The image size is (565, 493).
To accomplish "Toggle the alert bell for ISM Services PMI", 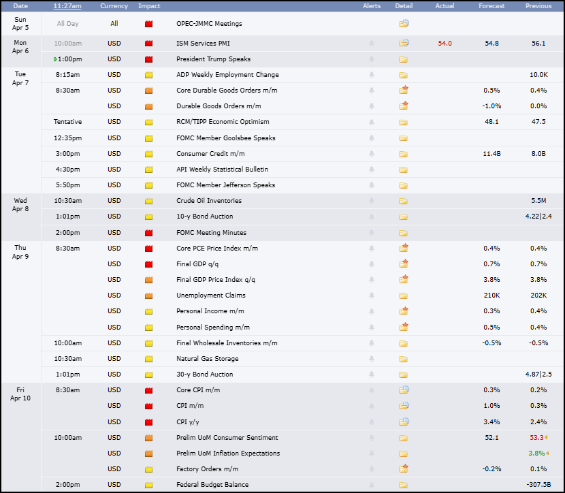I will 371,43.
